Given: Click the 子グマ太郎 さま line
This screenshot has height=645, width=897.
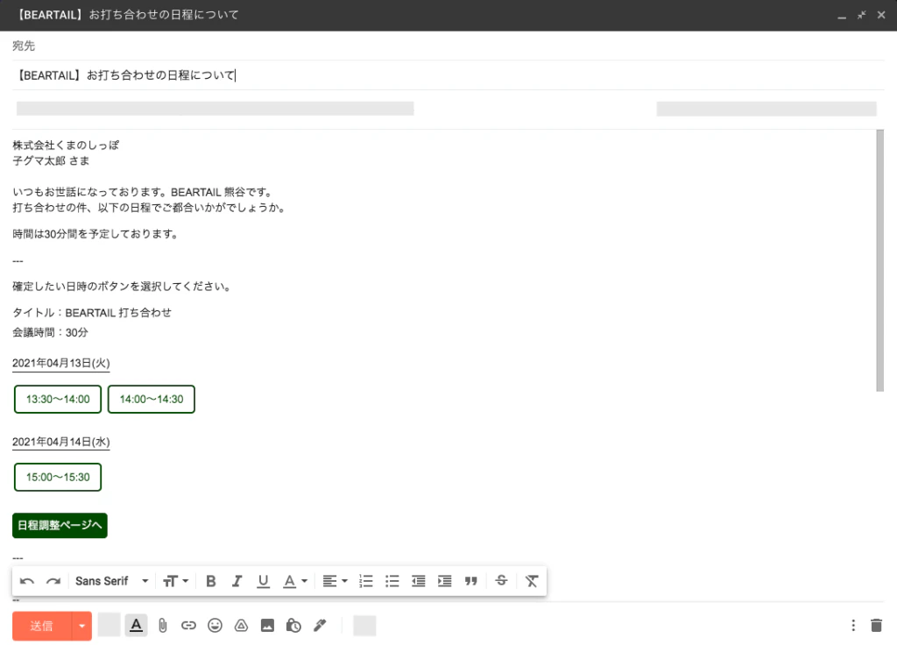Looking at the screenshot, I should (51, 161).
